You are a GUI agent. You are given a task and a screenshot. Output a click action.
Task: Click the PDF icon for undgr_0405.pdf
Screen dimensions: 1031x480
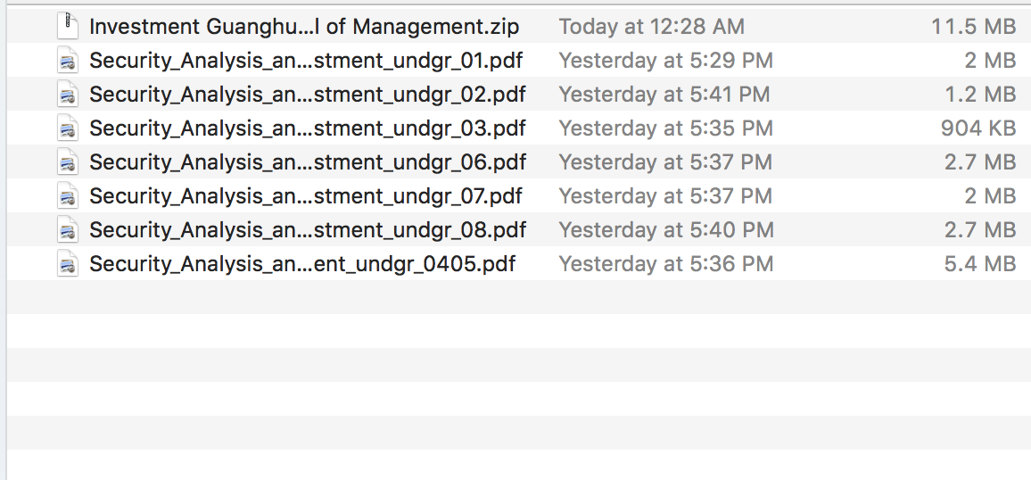[68, 264]
